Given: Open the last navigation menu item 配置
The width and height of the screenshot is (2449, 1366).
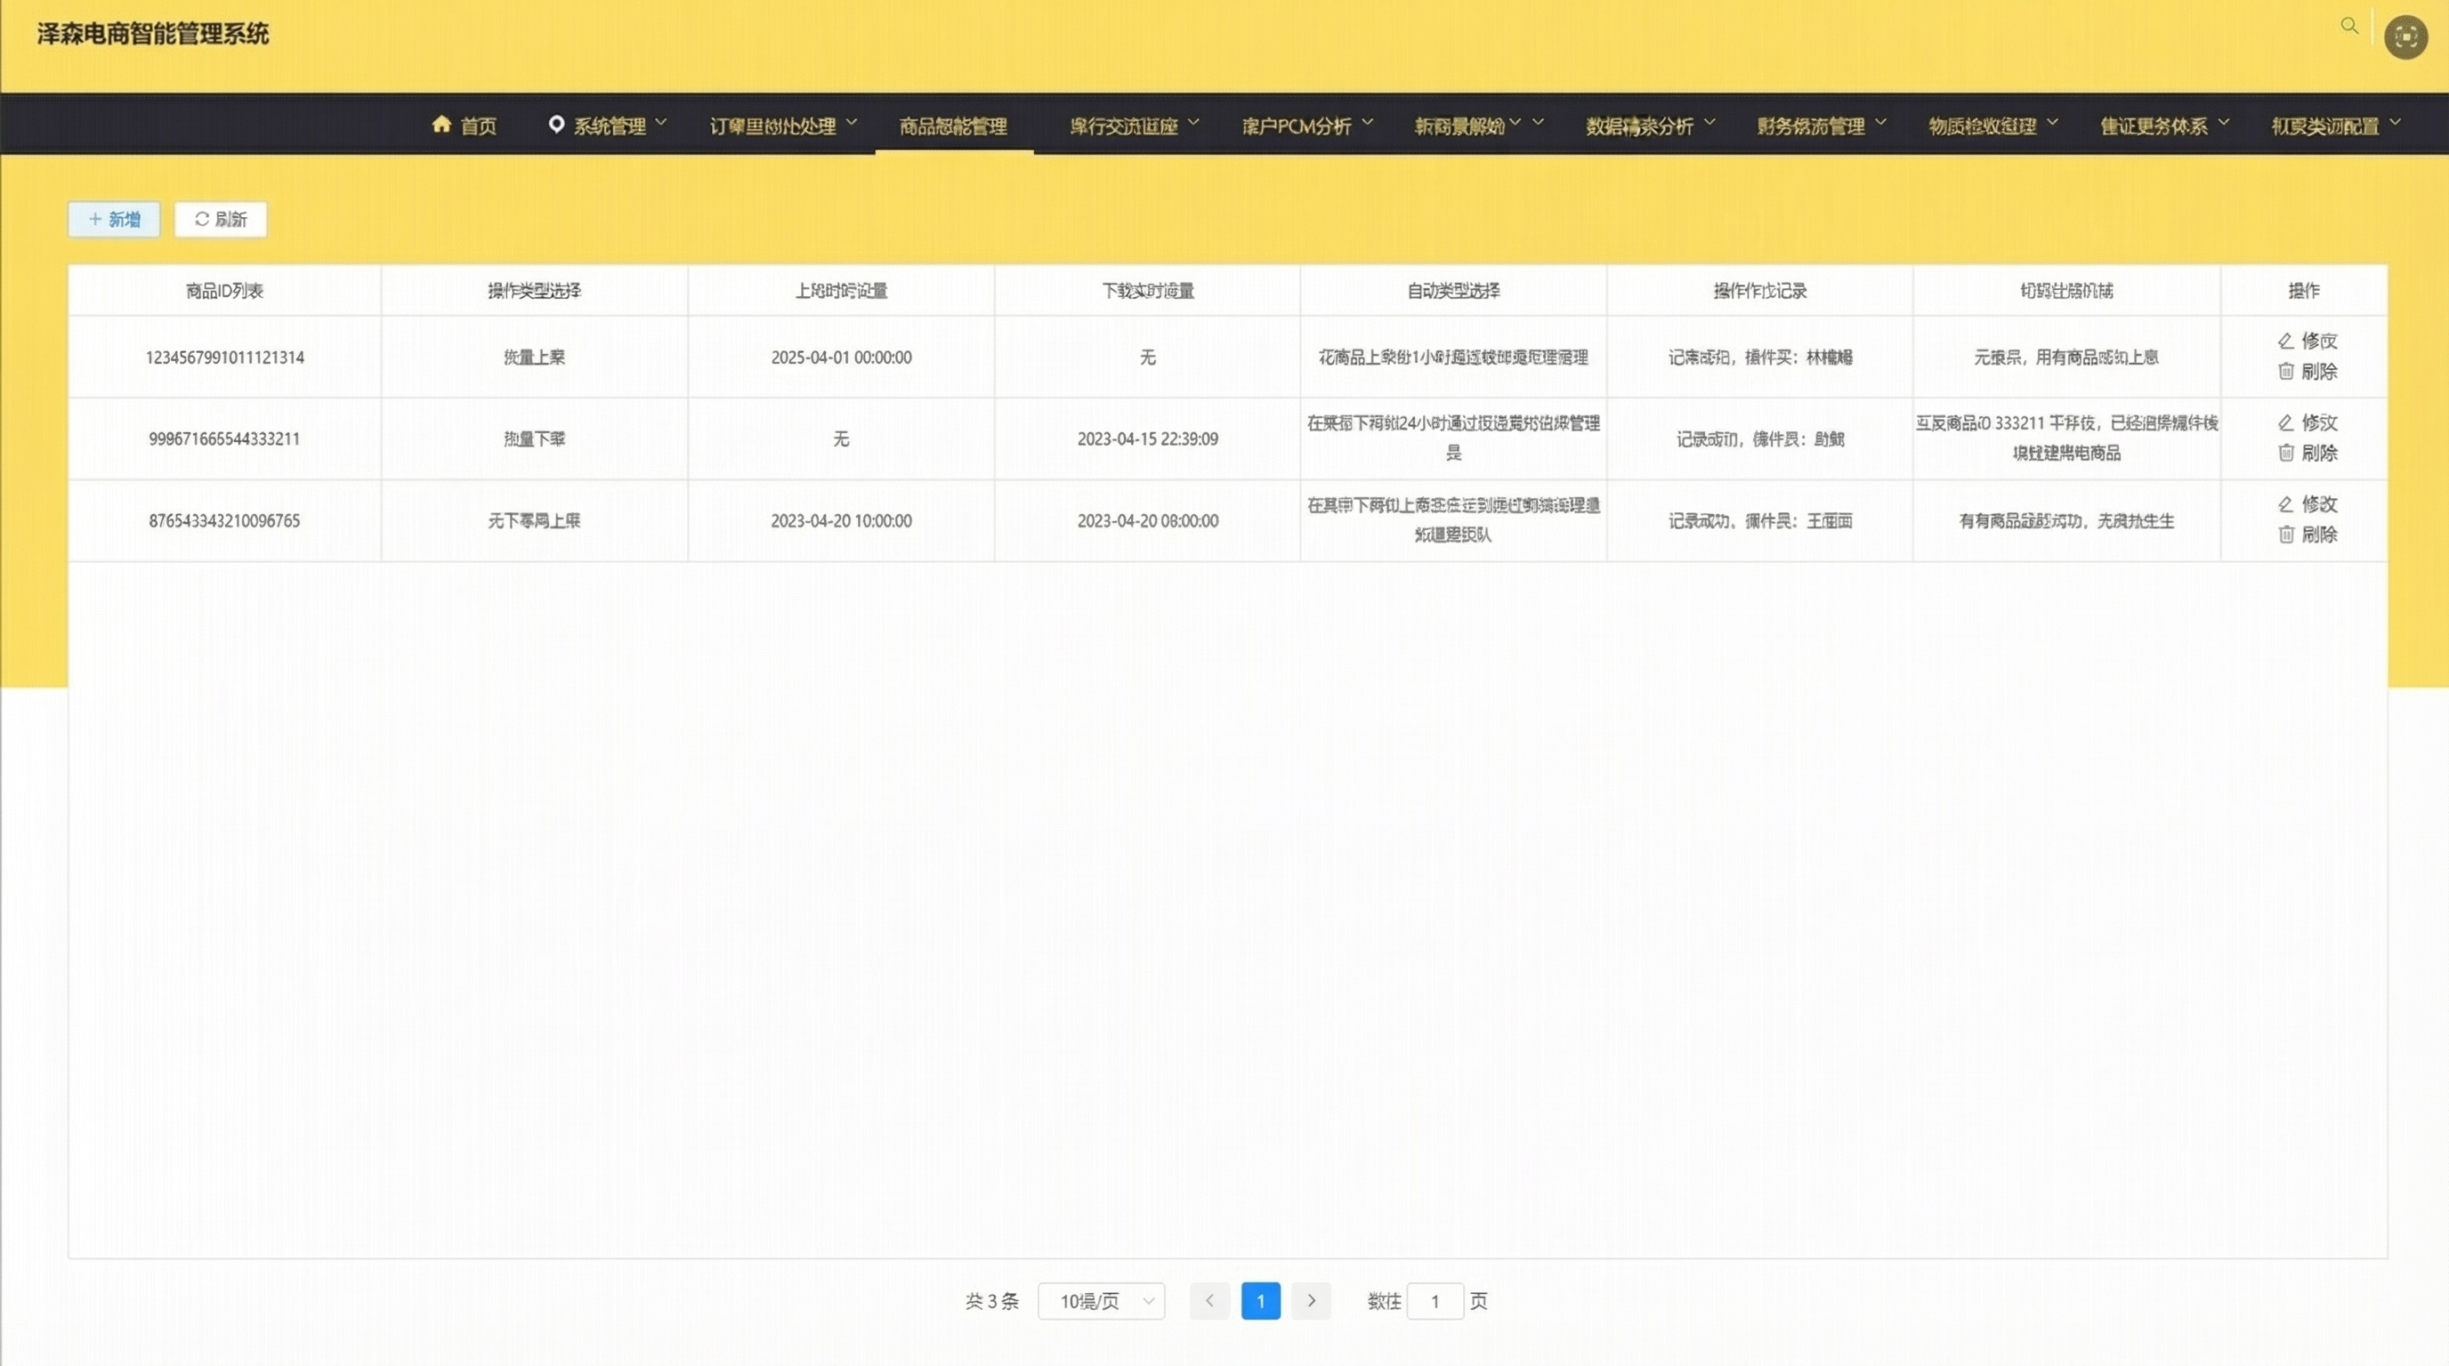Looking at the screenshot, I should (2336, 125).
